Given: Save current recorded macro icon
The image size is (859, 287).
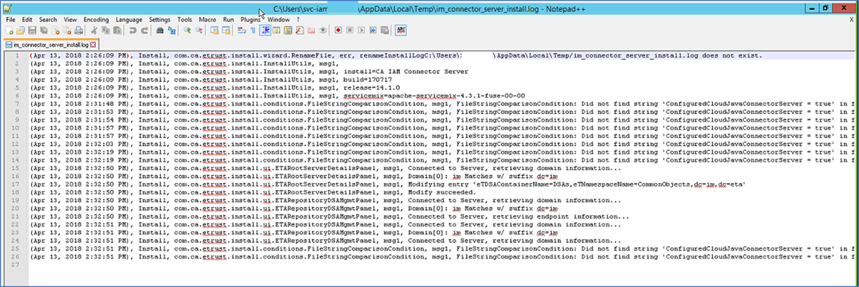Looking at the screenshot, I should coord(384,30).
